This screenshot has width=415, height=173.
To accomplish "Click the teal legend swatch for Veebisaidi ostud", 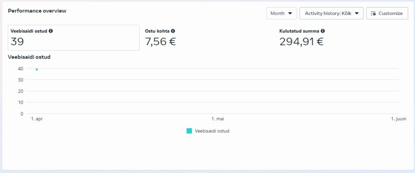I will tap(189, 131).
